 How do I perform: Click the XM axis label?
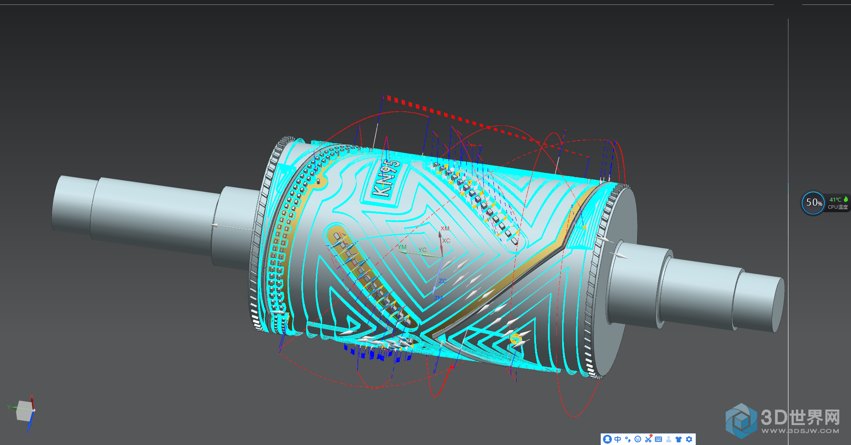pos(445,229)
